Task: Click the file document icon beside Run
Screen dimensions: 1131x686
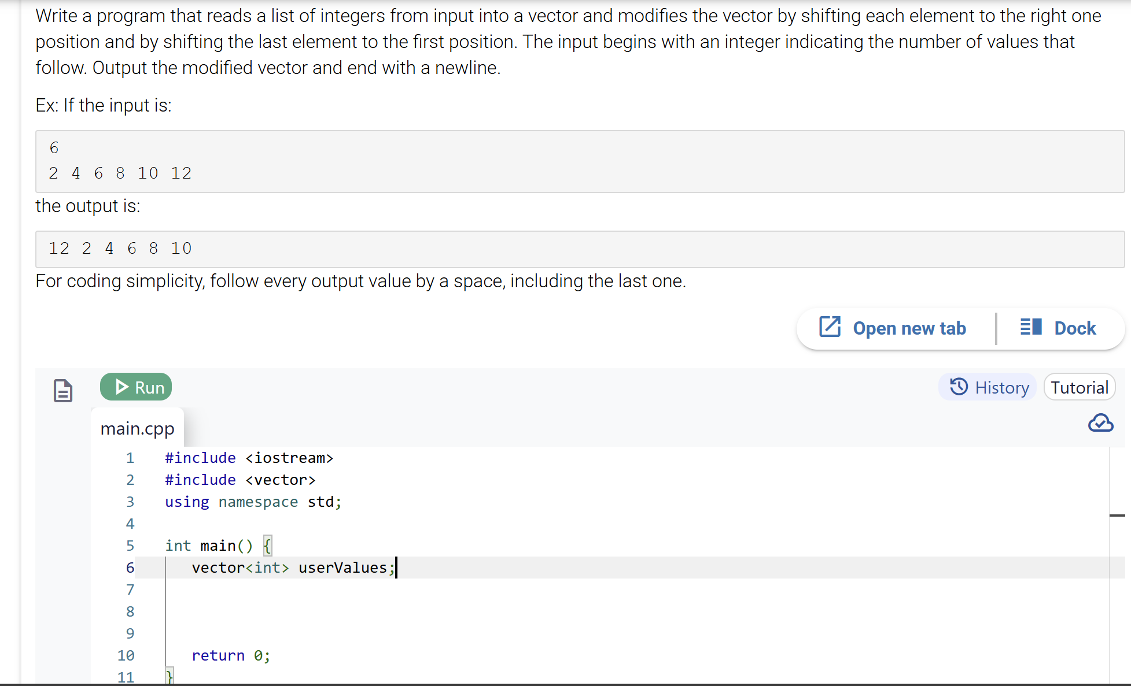Action: pyautogui.click(x=62, y=390)
